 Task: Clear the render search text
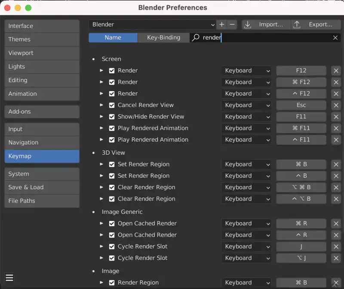pos(335,38)
